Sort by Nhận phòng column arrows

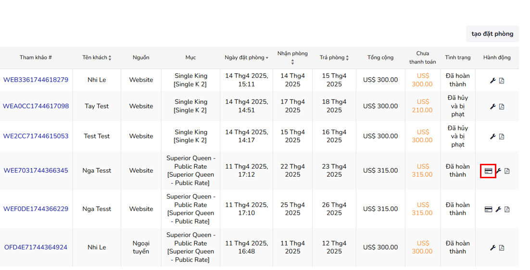[292, 62]
